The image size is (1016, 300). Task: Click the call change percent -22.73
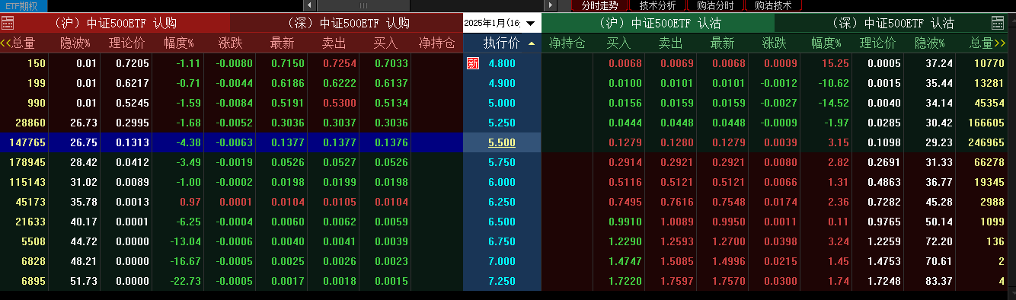click(x=185, y=281)
